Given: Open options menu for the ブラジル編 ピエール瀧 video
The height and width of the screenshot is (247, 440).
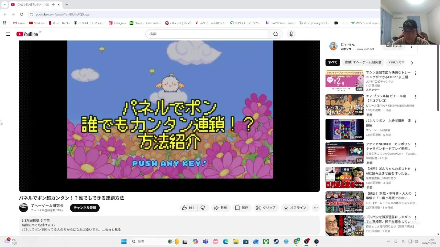Looking at the screenshot, I should click(x=416, y=97).
